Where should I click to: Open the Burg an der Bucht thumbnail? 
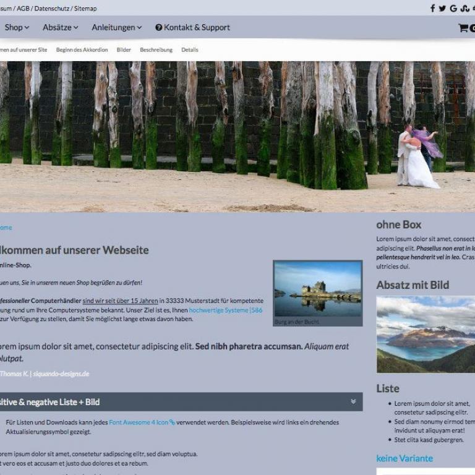coord(317,289)
